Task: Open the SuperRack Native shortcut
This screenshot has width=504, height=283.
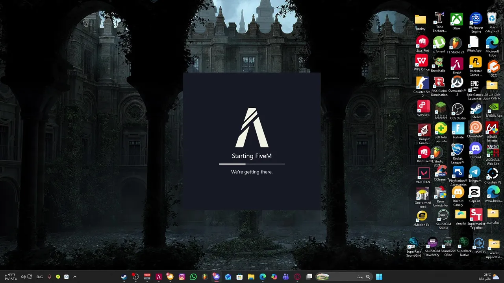Action: point(464,248)
